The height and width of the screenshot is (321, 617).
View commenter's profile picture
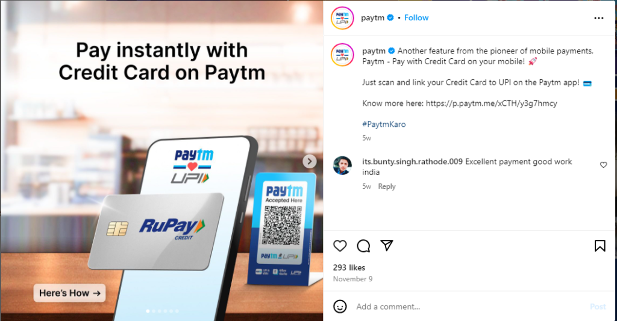click(342, 165)
